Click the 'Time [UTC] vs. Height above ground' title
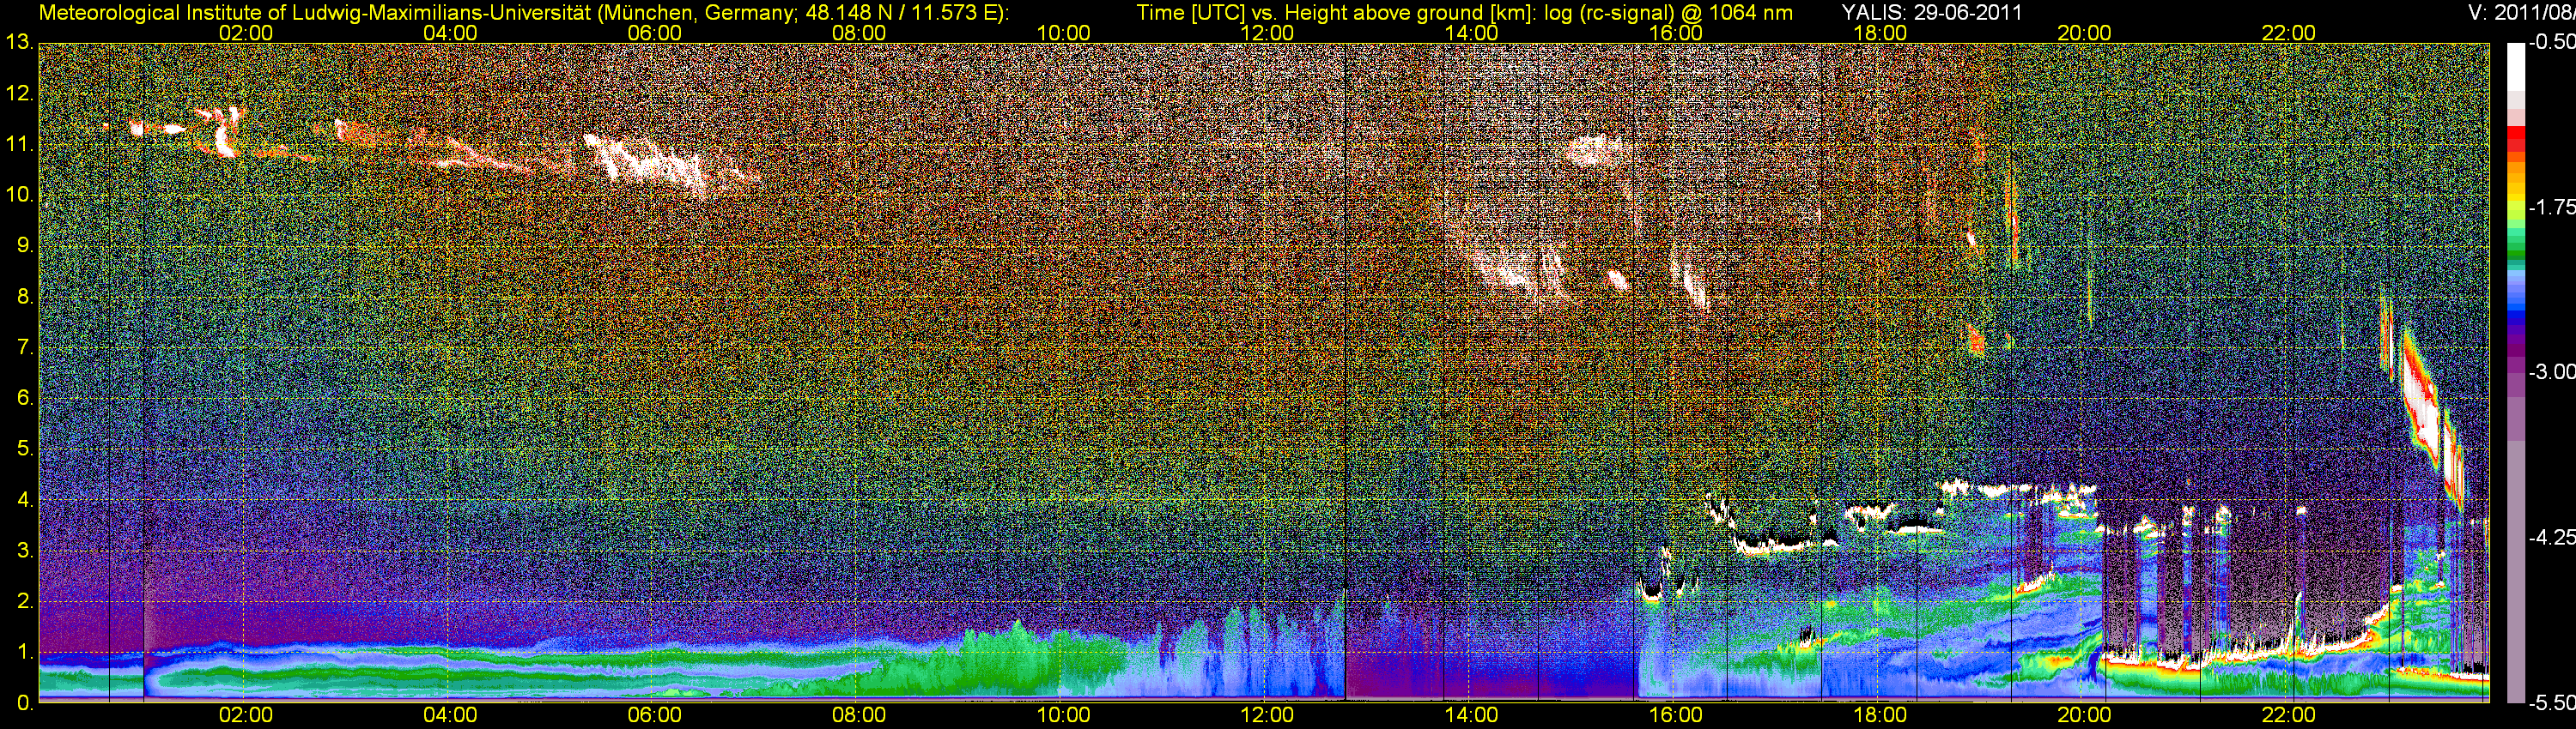The height and width of the screenshot is (729, 2576). tap(1464, 13)
